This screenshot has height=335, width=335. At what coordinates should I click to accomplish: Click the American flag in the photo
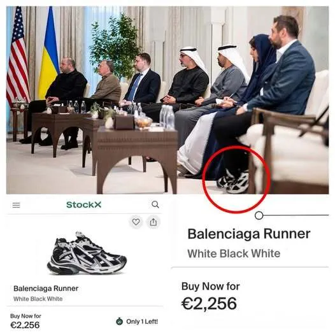18,55
